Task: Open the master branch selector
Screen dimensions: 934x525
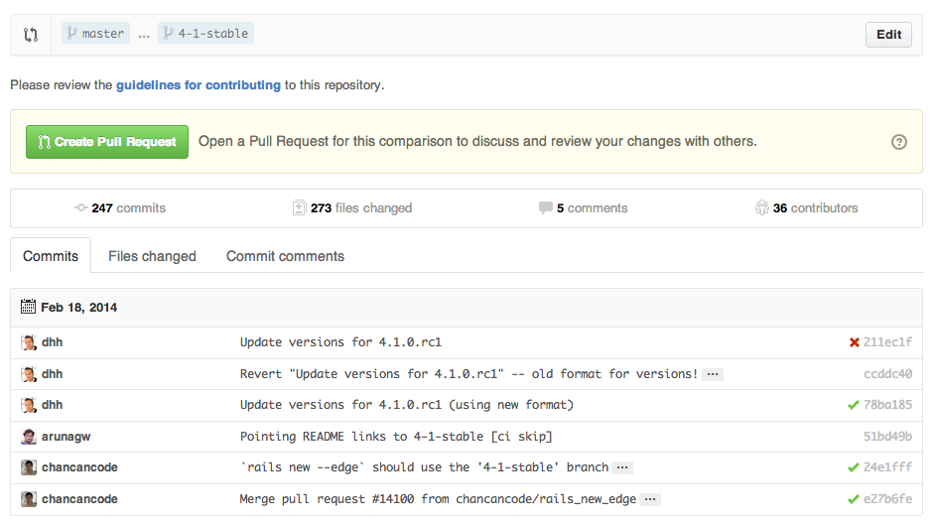Action: tap(95, 34)
